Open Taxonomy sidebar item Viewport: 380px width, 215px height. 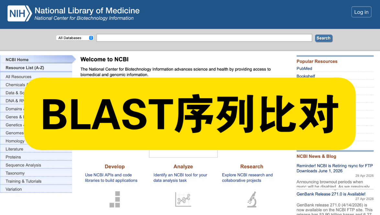[36, 173]
